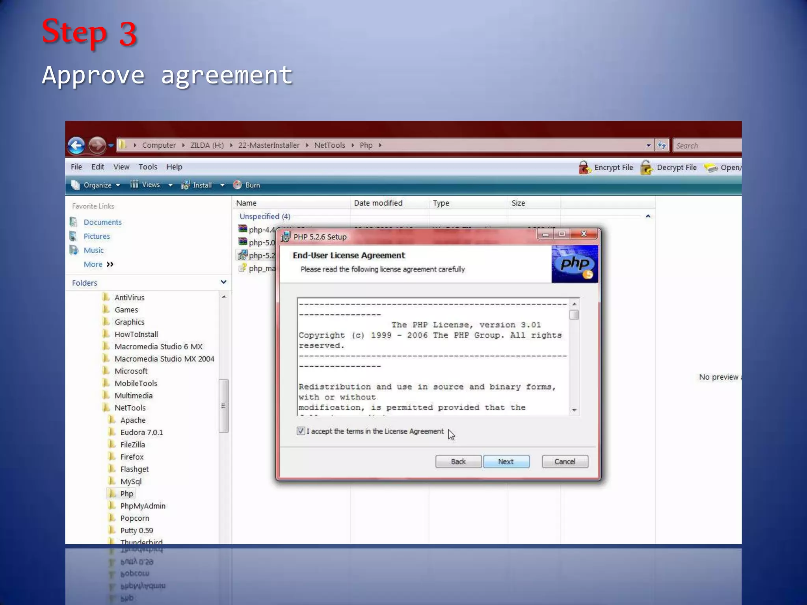This screenshot has height=605, width=807.
Task: Click the folder tree scrollbar thumb
Action: point(223,406)
